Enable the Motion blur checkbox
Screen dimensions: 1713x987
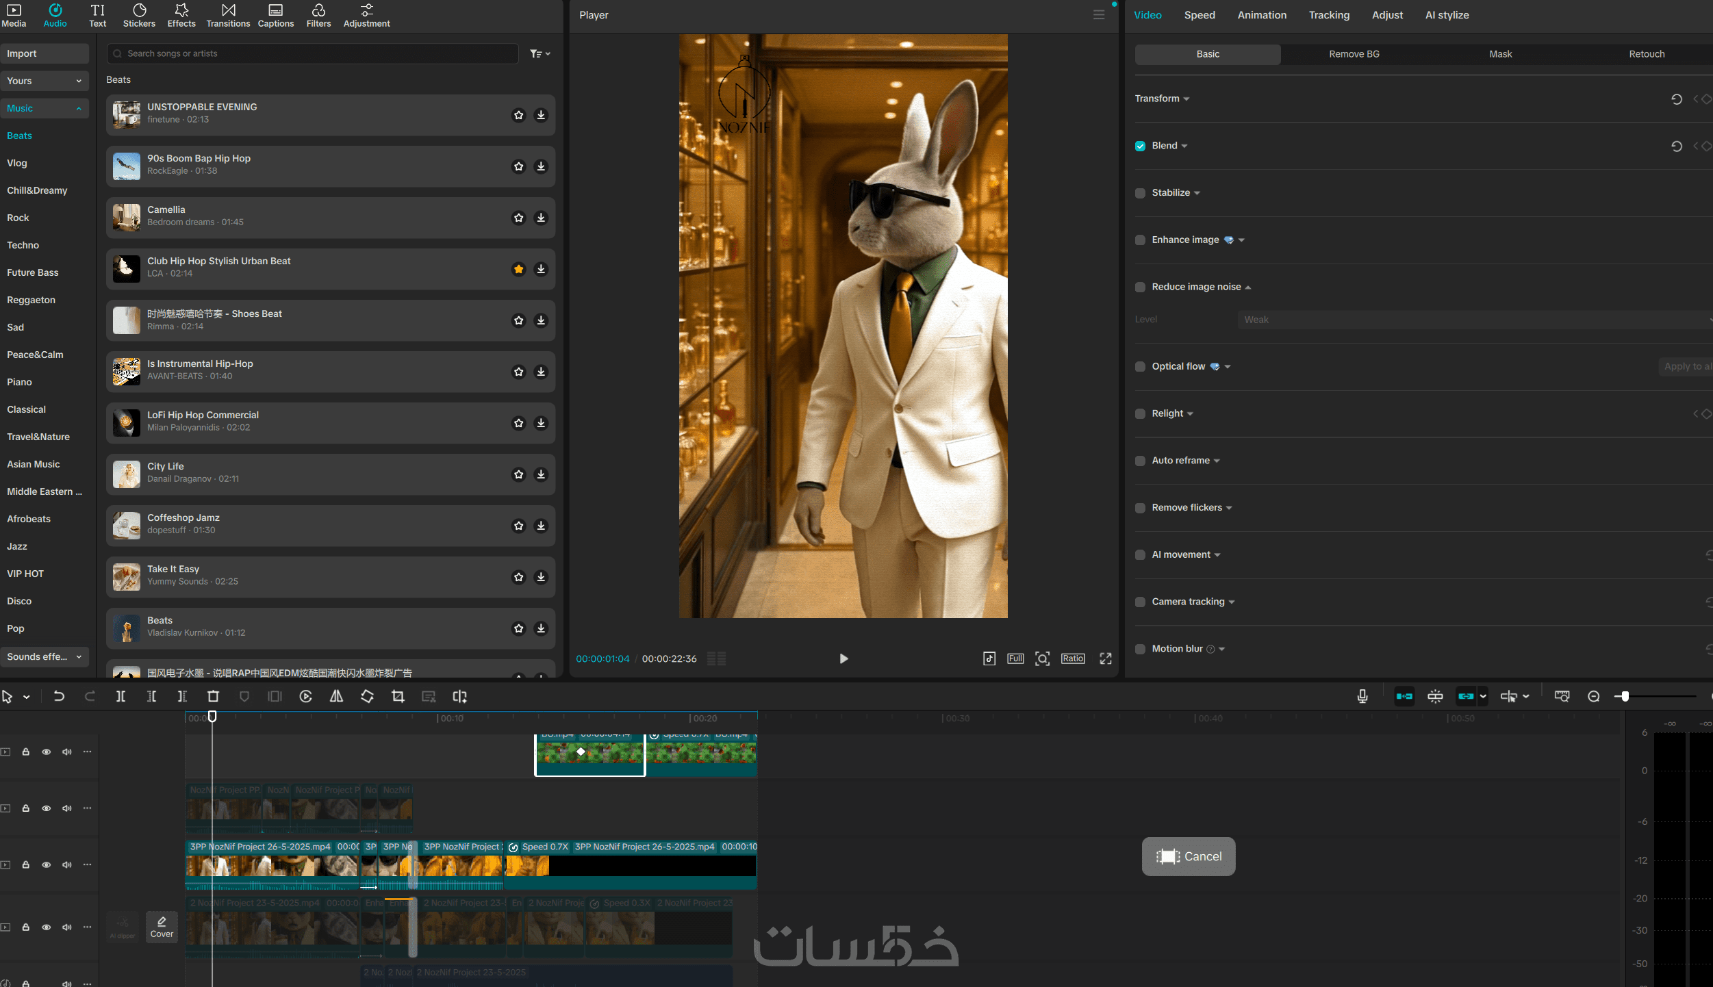(1140, 649)
